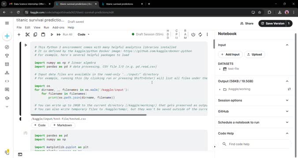Open the View menu

pyautogui.click(x=37, y=28)
